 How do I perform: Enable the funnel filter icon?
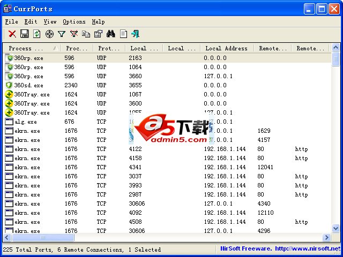[x=62, y=34]
